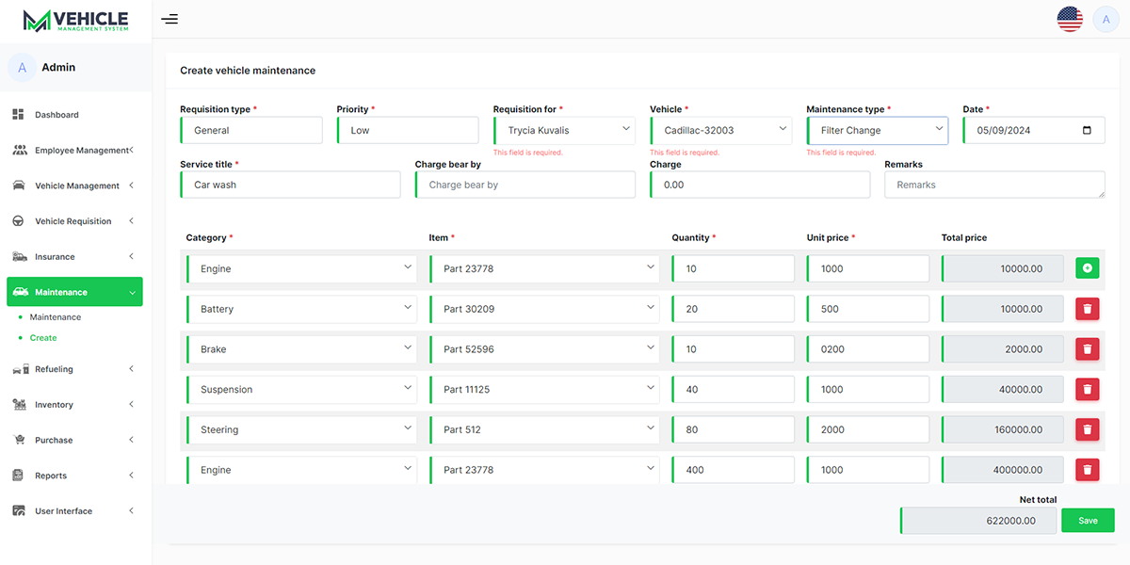Toggle the sidebar with the hamburger icon
The height and width of the screenshot is (565, 1130).
coord(169,19)
